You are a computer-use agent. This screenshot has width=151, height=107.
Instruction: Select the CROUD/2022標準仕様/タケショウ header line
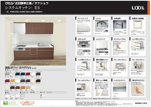(x=27, y=3)
